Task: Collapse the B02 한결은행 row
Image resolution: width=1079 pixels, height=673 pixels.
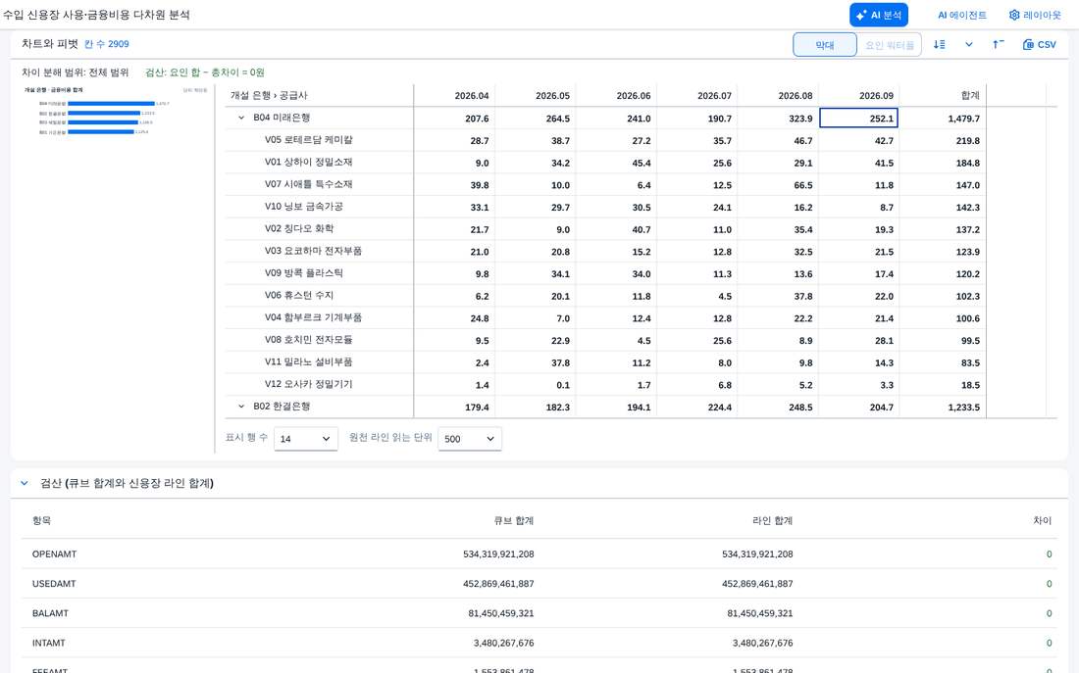Action: [x=241, y=407]
